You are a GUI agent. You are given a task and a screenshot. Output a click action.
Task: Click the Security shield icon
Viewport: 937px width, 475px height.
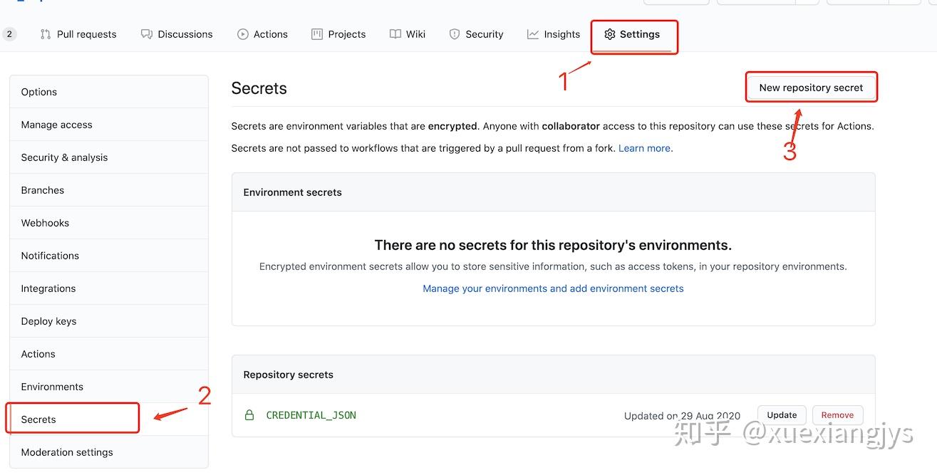coord(455,34)
